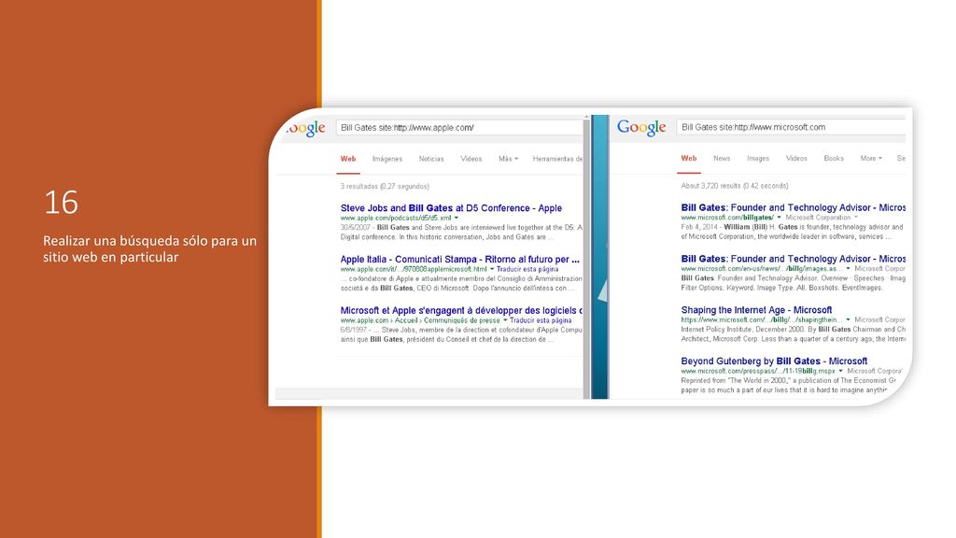The width and height of the screenshot is (956, 538).
Task: Click the '3 resultados (0,27 segundos)' text
Action: point(385,186)
